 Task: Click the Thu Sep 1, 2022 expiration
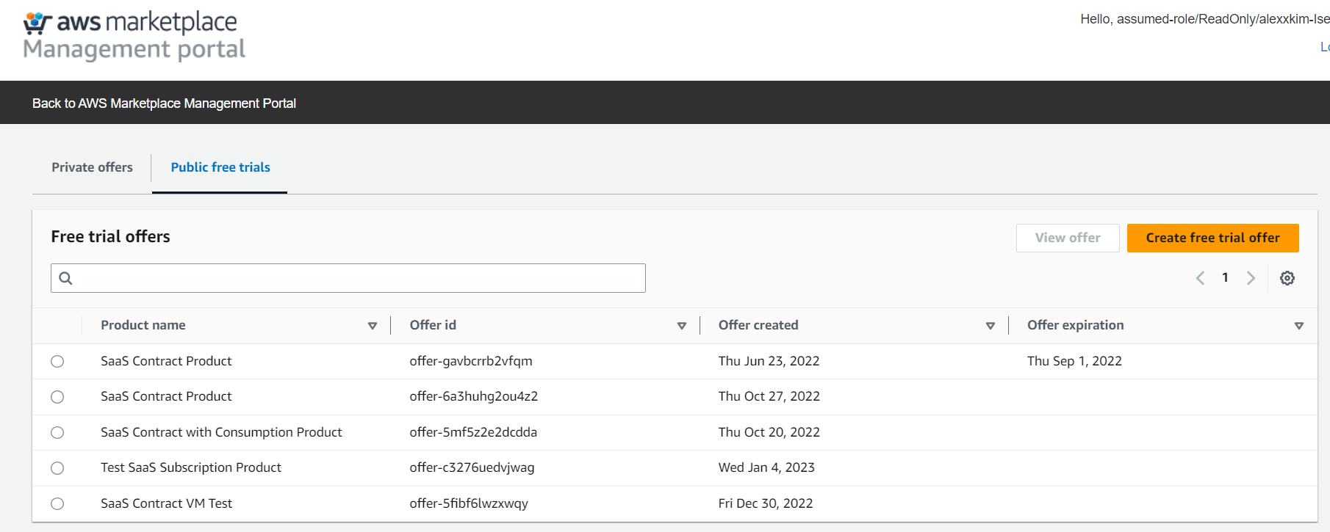[1074, 361]
